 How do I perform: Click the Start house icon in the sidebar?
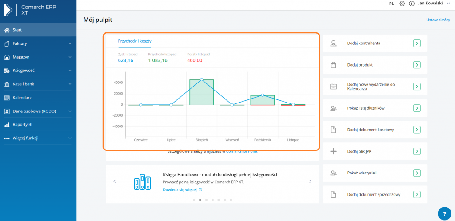pyautogui.click(x=7, y=30)
